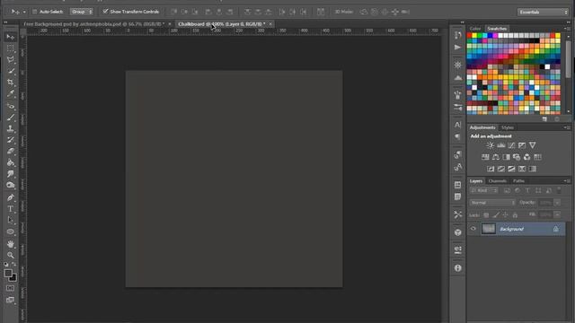
Task: Select the Eraser tool
Action: click(10, 152)
